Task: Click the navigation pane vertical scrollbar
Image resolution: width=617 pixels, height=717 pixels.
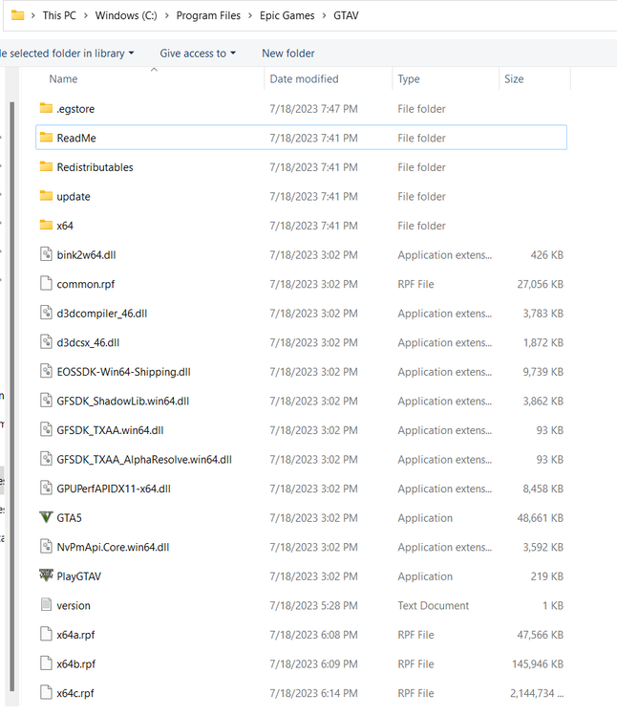Action: tap(11, 396)
